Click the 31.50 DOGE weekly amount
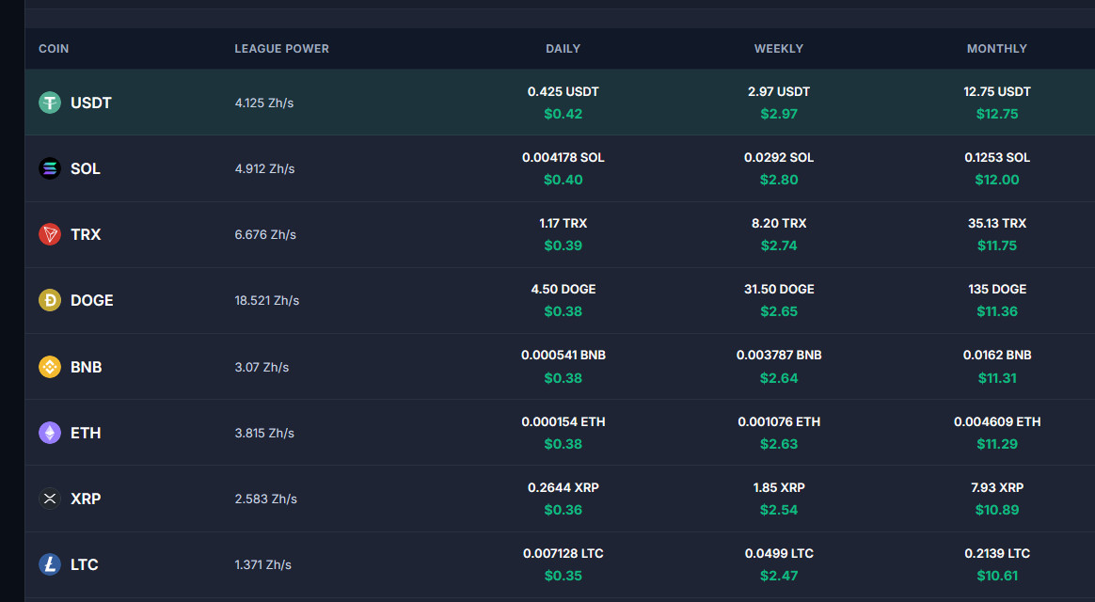Image resolution: width=1095 pixels, height=602 pixels. 779,289
